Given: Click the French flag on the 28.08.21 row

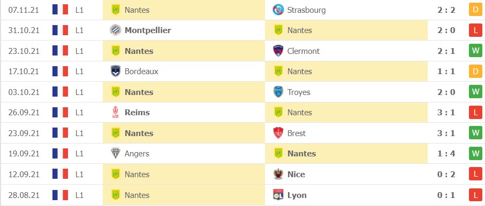Looking at the screenshot, I should pos(60,195).
